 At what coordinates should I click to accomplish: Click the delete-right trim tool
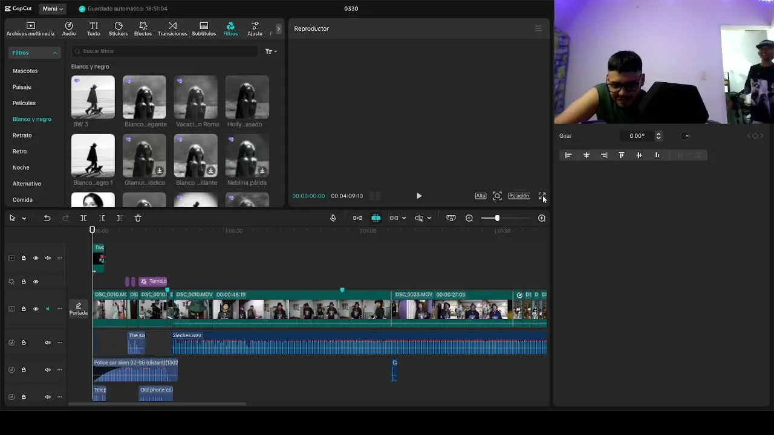120,218
